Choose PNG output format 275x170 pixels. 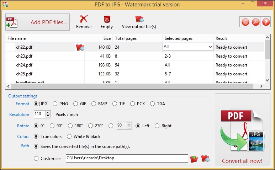(55, 104)
